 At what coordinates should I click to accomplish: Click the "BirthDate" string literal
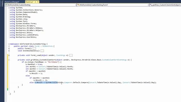tap(53, 62)
